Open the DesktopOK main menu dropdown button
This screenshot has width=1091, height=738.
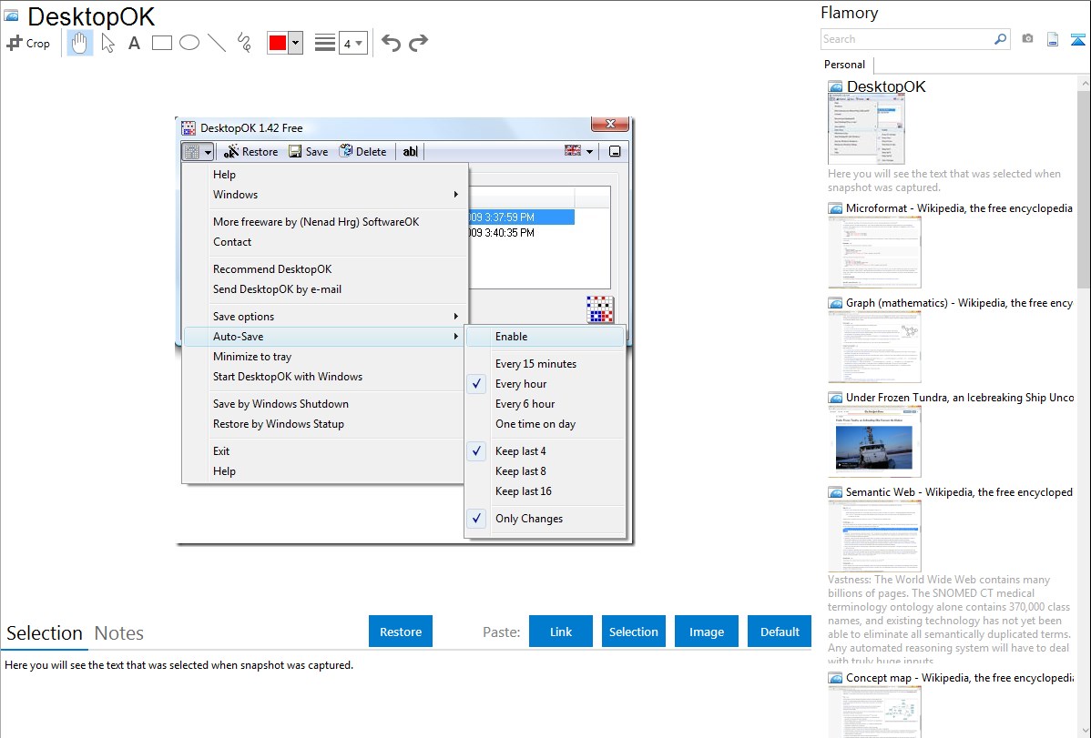[x=198, y=152]
